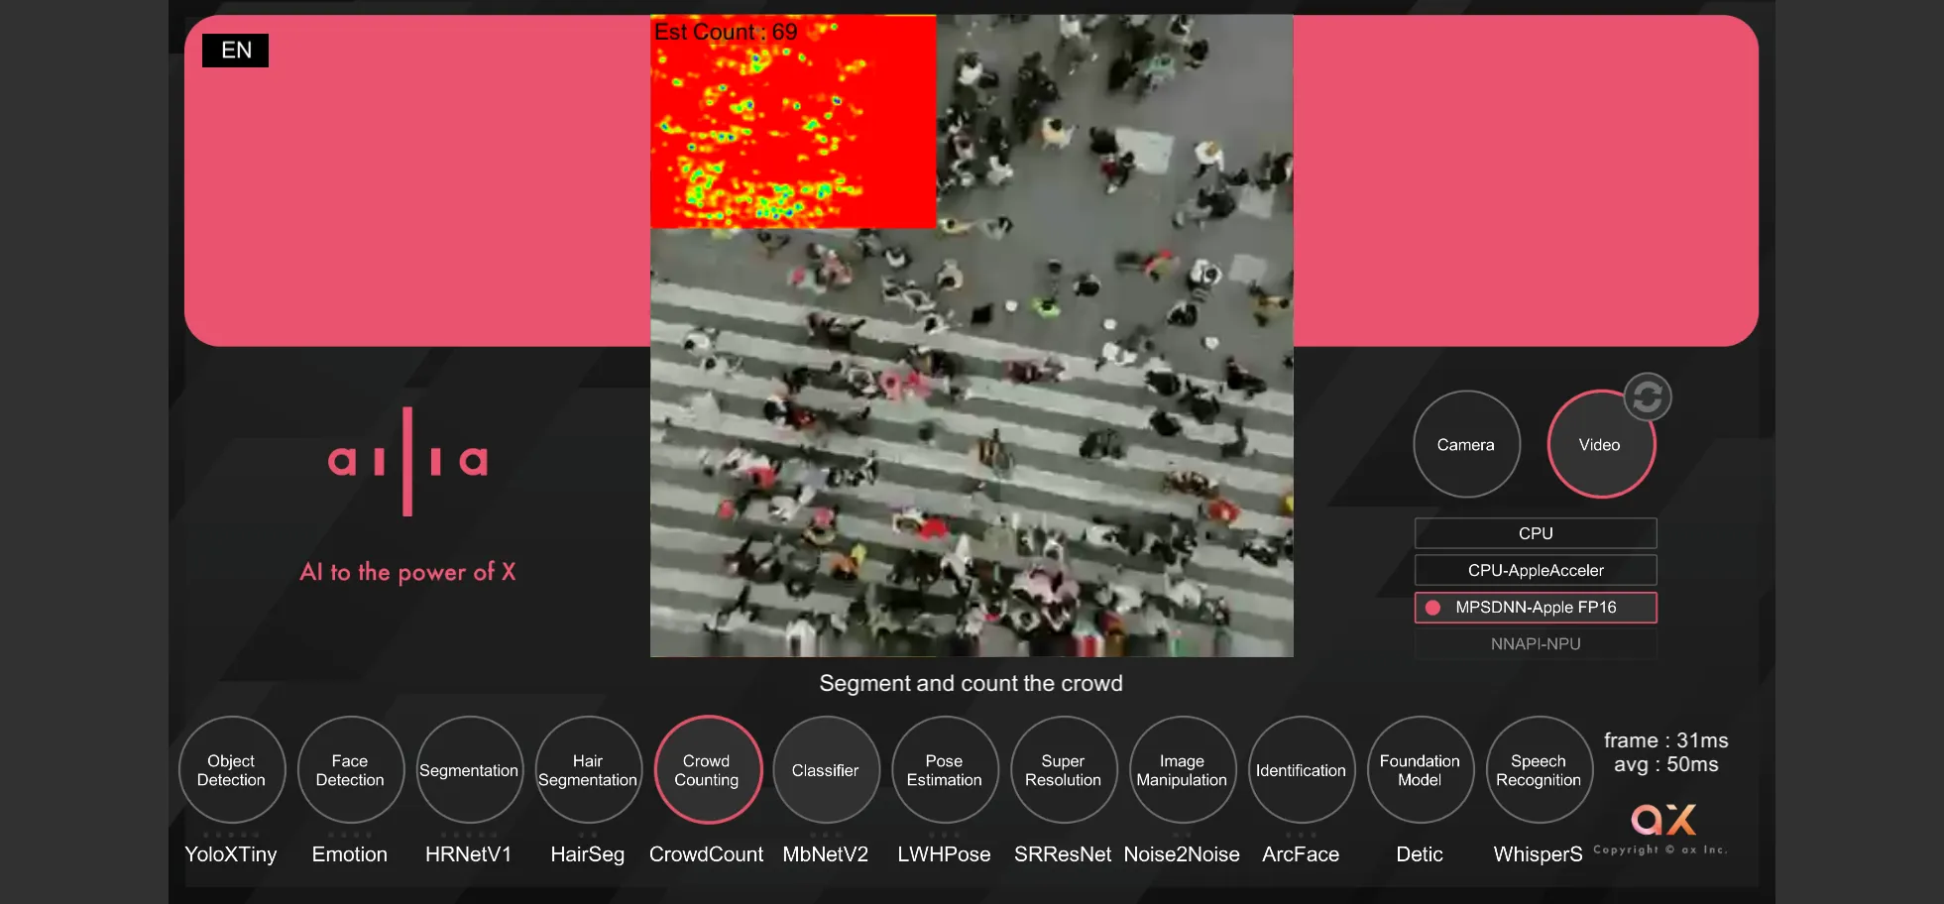Click the SRResNet model label
1944x904 pixels.
click(x=1064, y=854)
